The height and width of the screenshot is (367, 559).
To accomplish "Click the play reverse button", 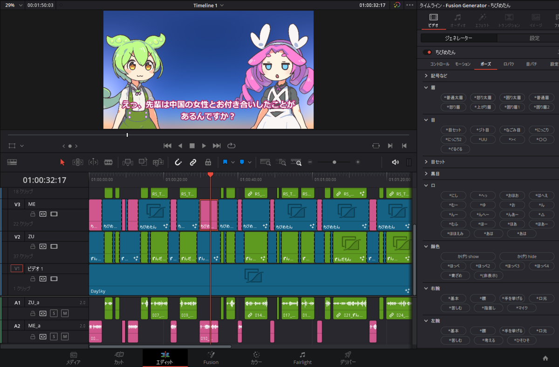I will [x=180, y=146].
